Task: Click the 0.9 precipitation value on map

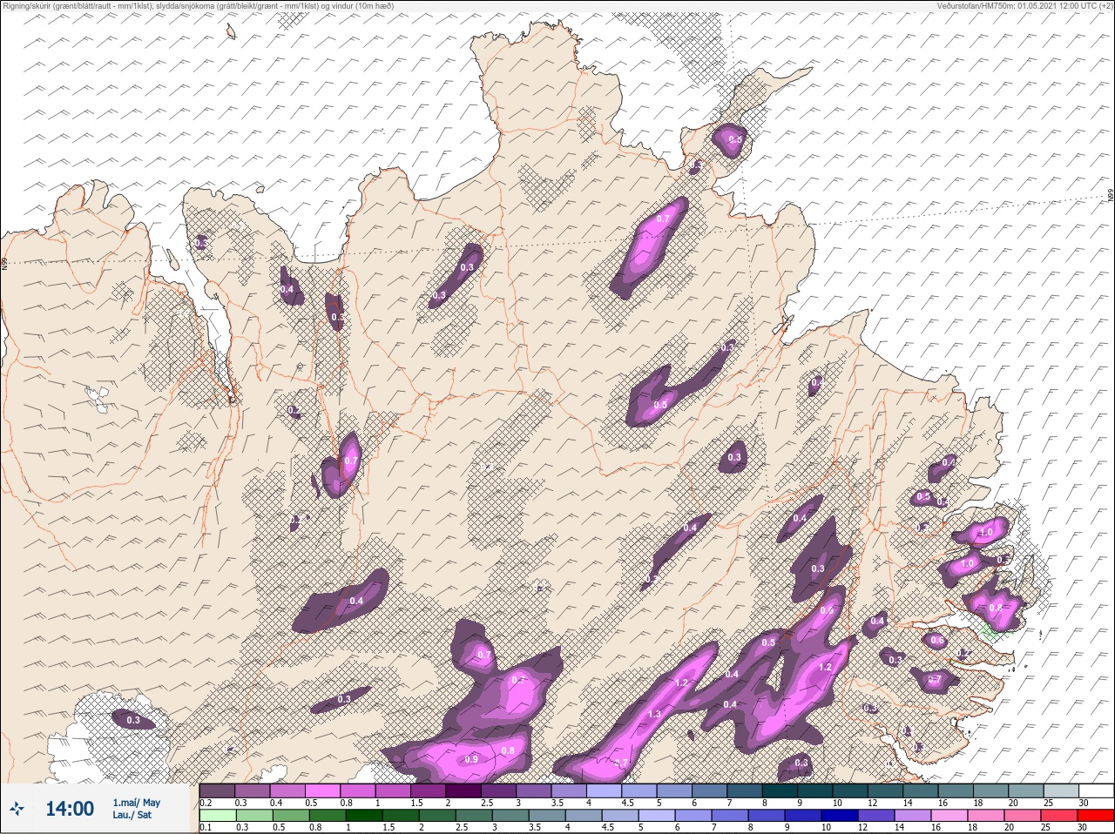Action: pyautogui.click(x=471, y=759)
